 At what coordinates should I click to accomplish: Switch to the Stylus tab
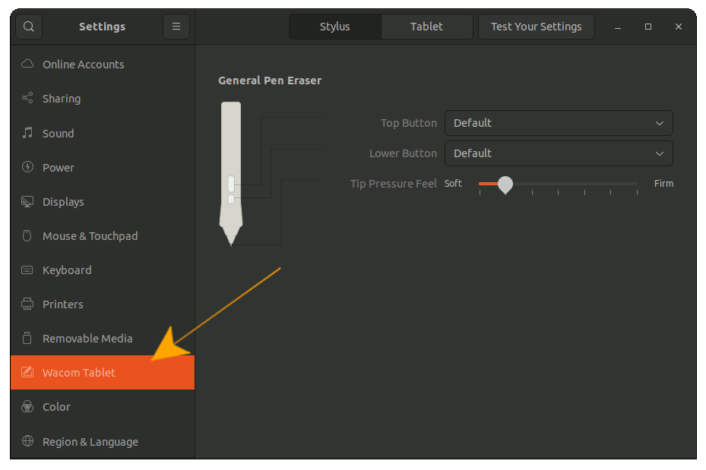pos(335,27)
